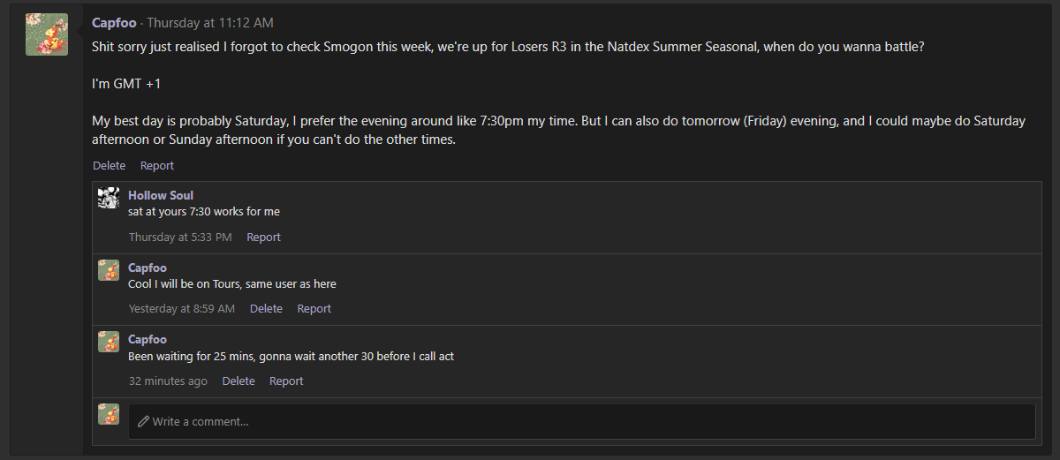The height and width of the screenshot is (460, 1060).
Task: Click the 'Thursday at 11:12 AM' post timestamp
Action: point(210,23)
